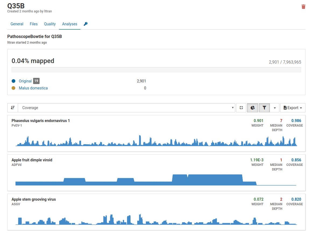Screen dimensions: 313x233
Task: Open the Quality tab
Action: click(x=50, y=24)
